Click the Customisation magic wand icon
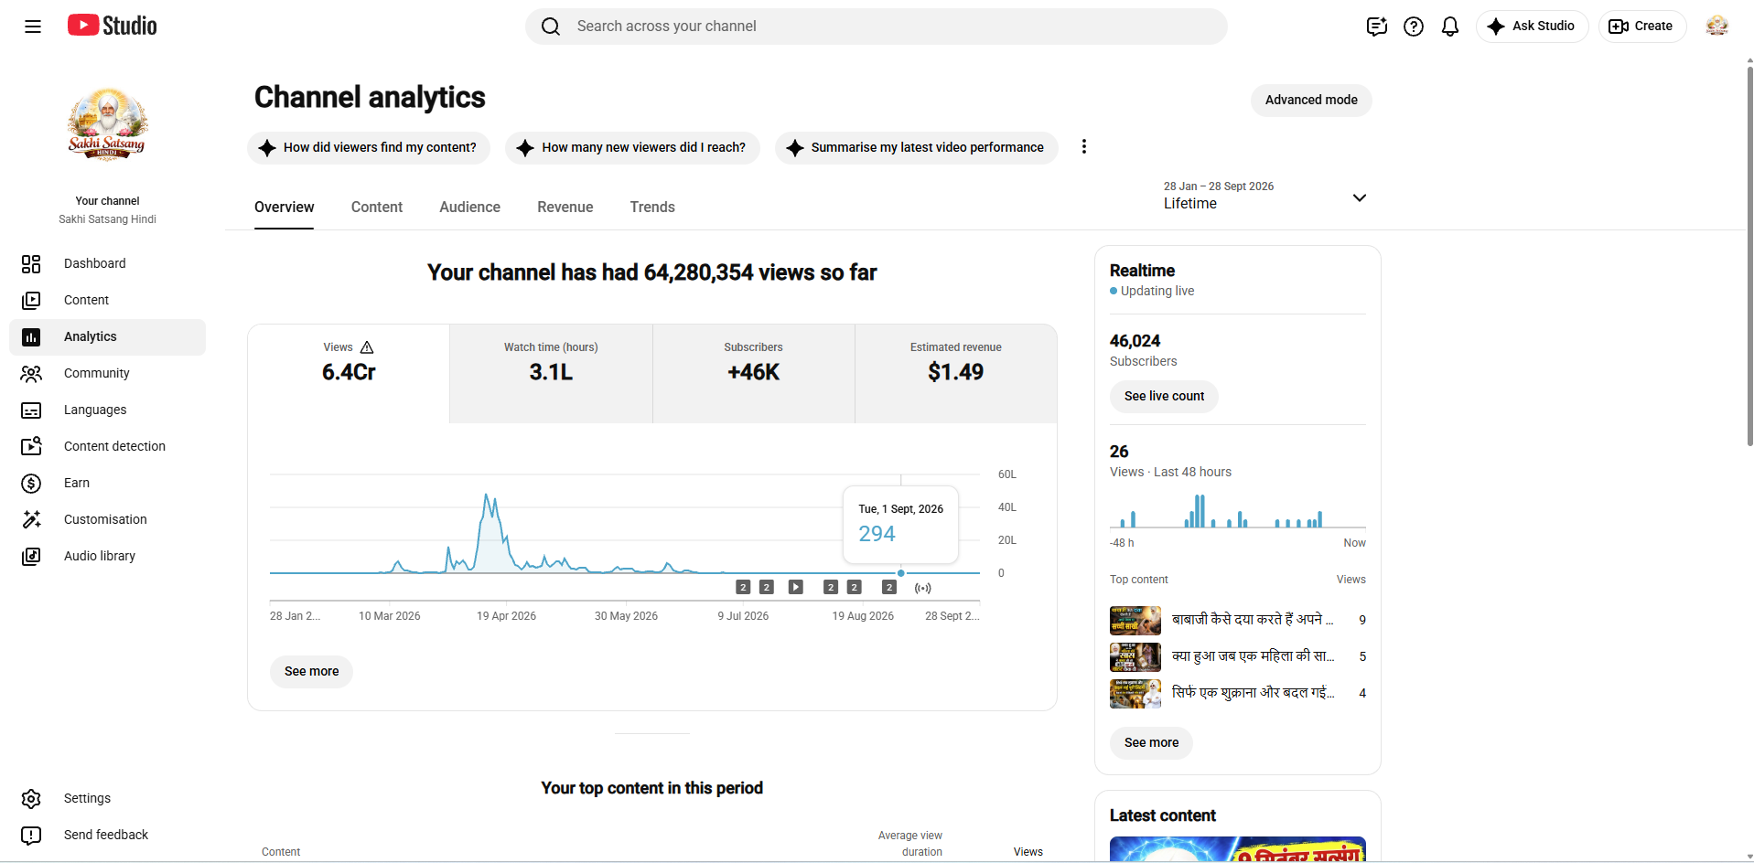 31,519
